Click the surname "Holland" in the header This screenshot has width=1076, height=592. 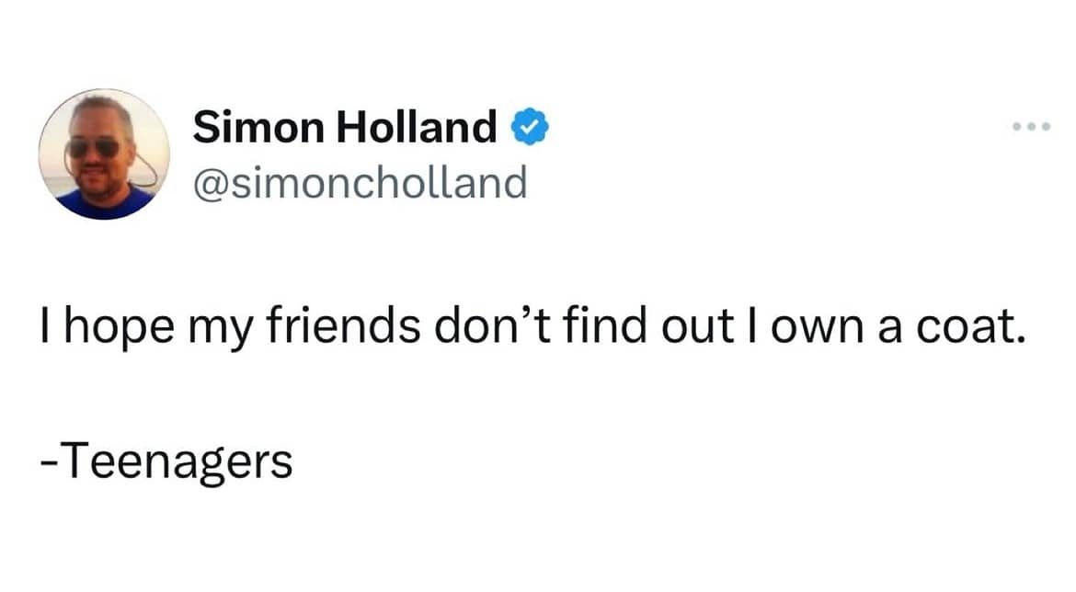(418, 127)
